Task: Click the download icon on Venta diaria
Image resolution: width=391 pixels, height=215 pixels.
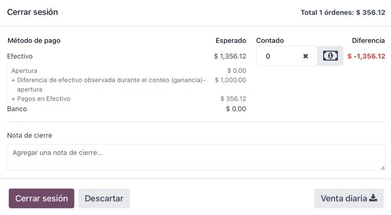Action: click(x=373, y=198)
